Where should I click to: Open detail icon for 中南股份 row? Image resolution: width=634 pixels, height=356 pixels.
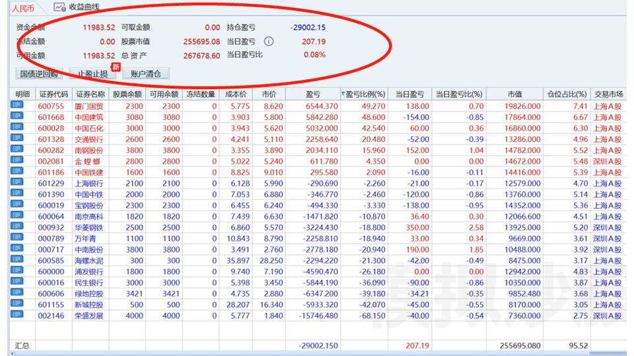(17, 249)
